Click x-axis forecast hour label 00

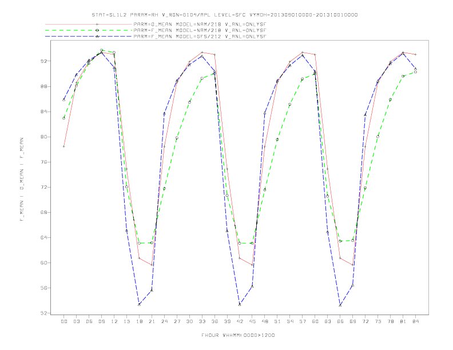(x=64, y=321)
